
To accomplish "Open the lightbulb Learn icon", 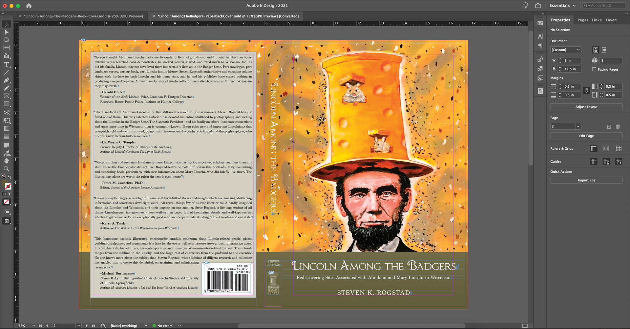I will pyautogui.click(x=525, y=5).
